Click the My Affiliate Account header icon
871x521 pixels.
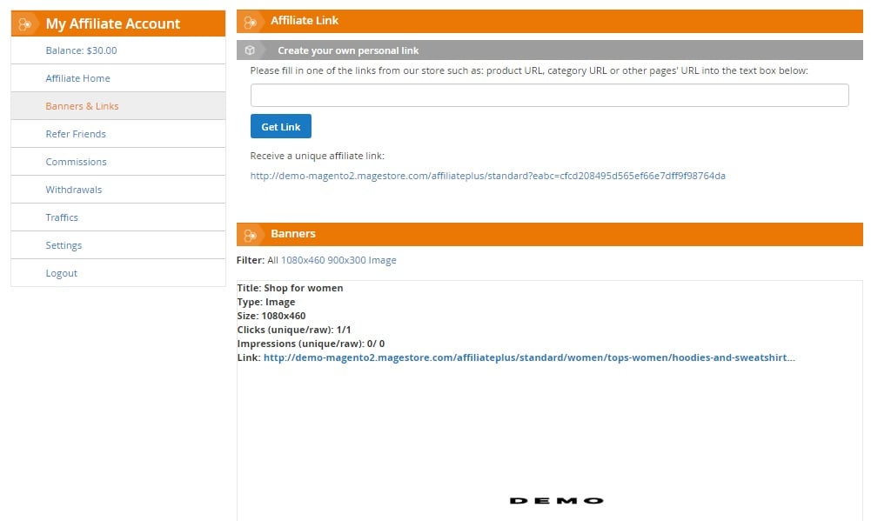[24, 23]
